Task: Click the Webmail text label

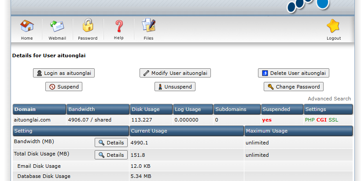Action: click(57, 38)
